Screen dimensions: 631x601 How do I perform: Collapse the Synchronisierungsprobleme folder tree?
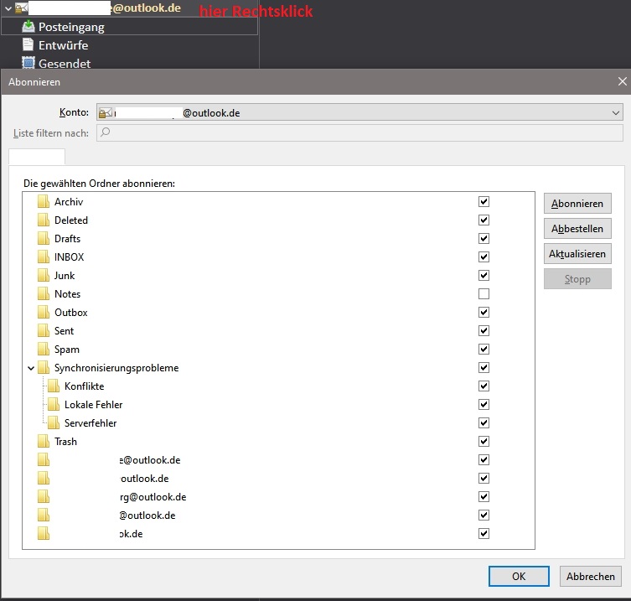click(31, 368)
